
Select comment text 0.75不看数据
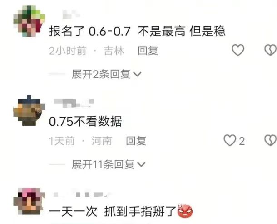pyautogui.click(x=85, y=122)
